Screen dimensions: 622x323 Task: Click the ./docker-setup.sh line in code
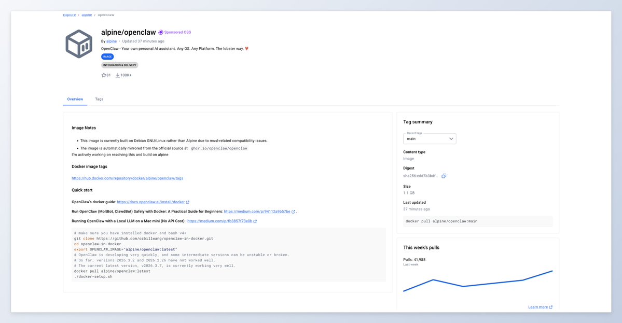coord(93,277)
